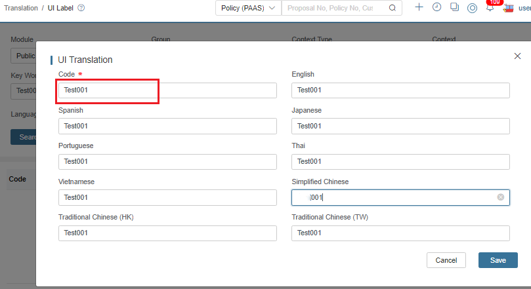This screenshot has width=531, height=289.
Task: Click the Code column header in background
Action: (17, 179)
